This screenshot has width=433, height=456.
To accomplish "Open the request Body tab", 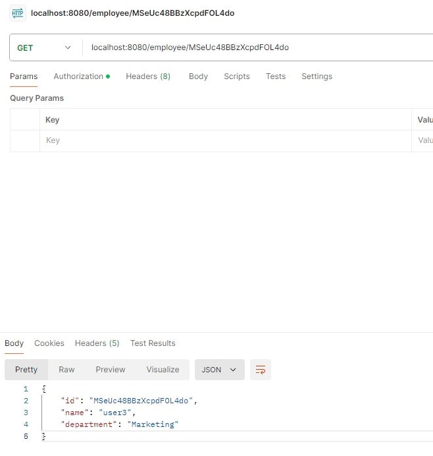I will [x=198, y=76].
